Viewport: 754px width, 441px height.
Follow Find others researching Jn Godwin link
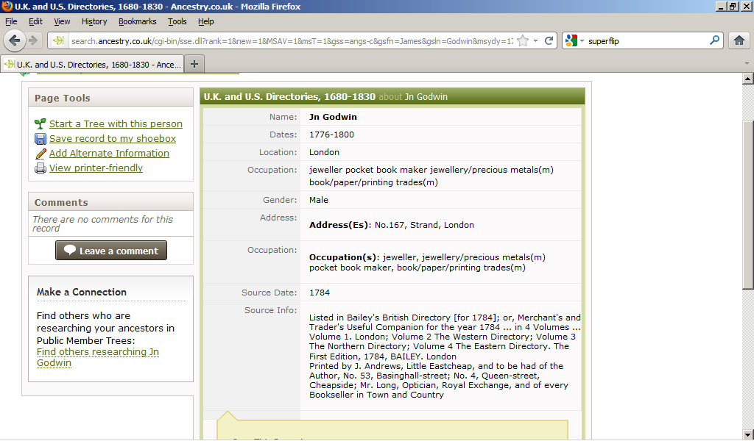(98, 357)
